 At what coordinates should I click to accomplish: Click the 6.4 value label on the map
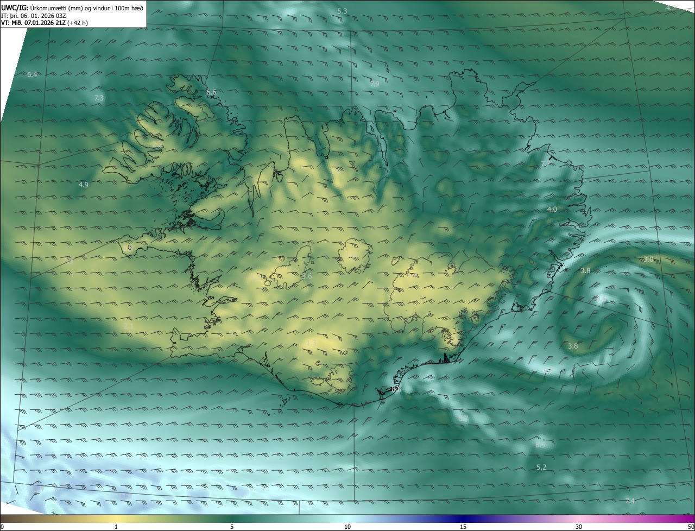(32, 74)
